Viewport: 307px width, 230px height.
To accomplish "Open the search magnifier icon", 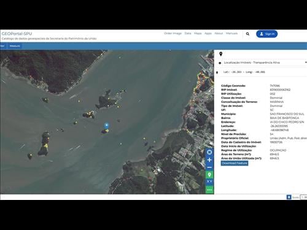I will pos(247,34).
